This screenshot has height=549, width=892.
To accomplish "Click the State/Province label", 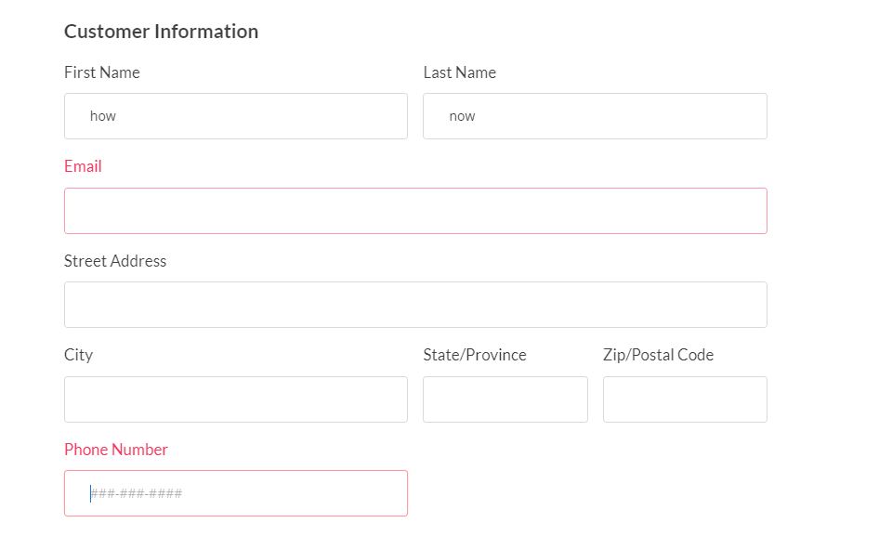I will tap(474, 355).
